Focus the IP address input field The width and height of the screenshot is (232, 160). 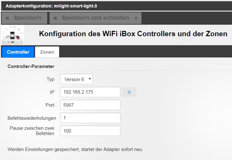coord(90,92)
